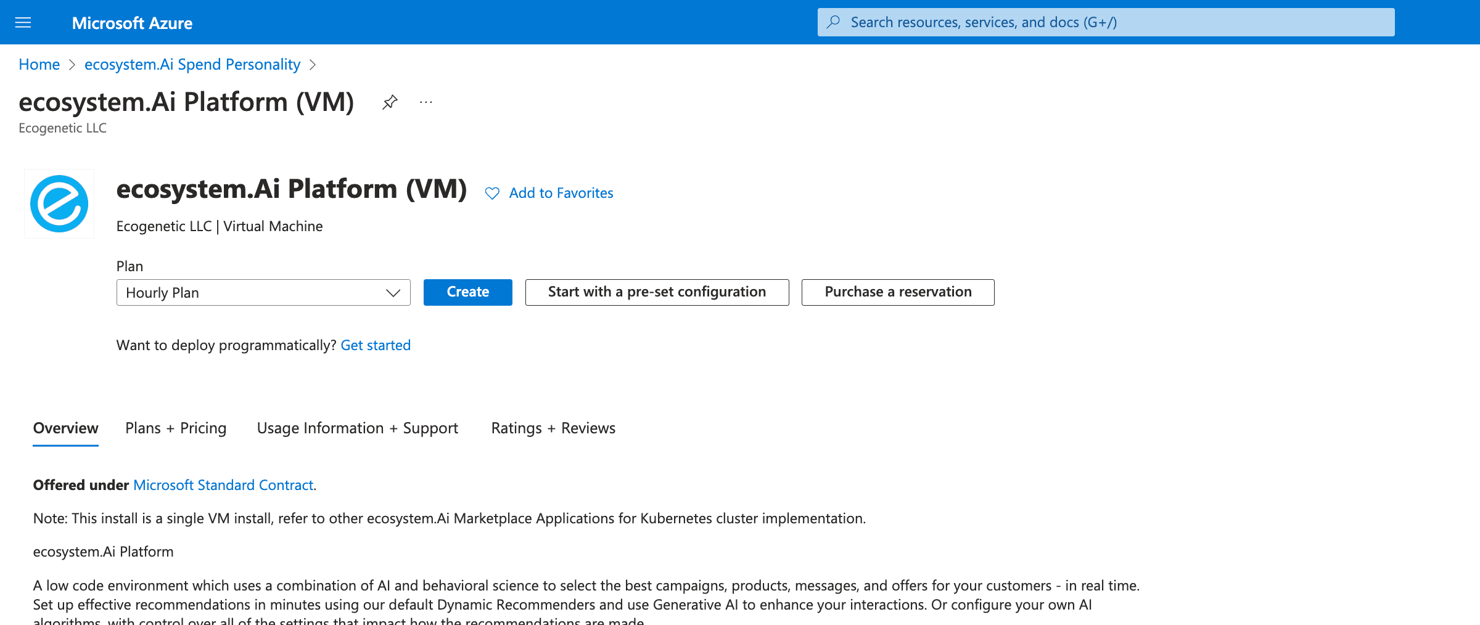Open Microsoft Standard Contract link
This screenshot has width=1480, height=625.
click(x=223, y=485)
